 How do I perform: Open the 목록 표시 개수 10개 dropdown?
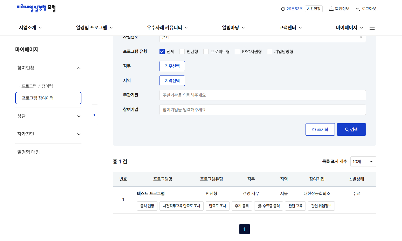363,162
